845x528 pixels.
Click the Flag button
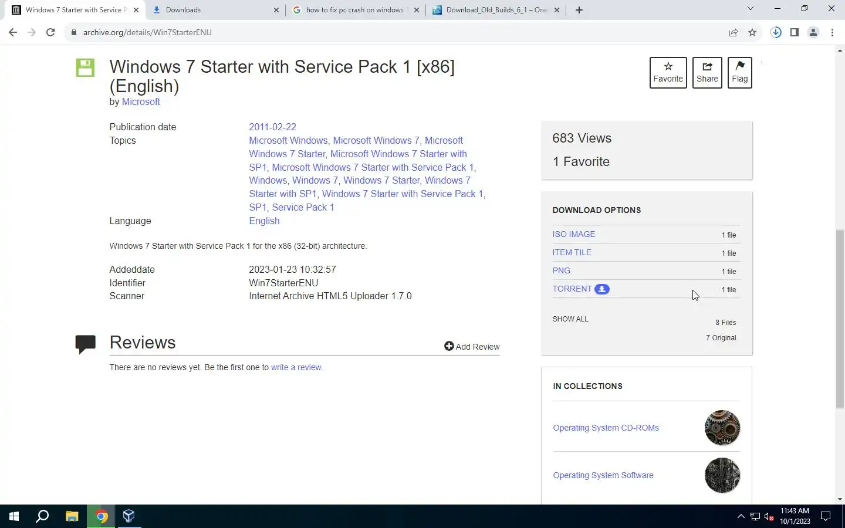coord(740,73)
